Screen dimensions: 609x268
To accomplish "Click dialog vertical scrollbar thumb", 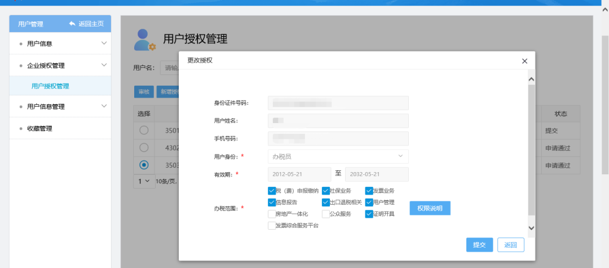I will pyautogui.click(x=531, y=150).
